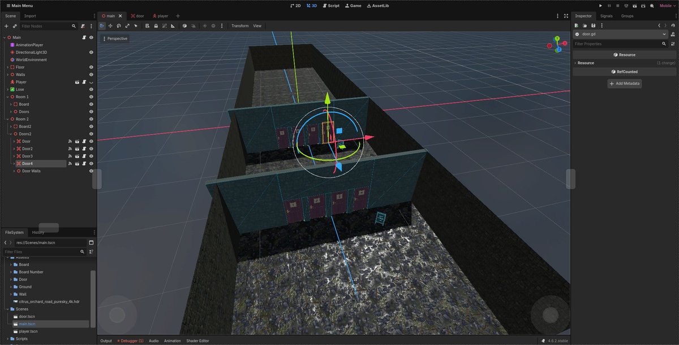Open the door.gd resource dropdown
The height and width of the screenshot is (345, 679).
point(620,34)
